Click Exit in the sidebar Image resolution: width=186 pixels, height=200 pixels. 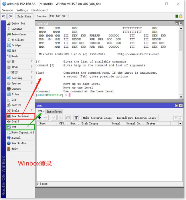[x=20, y=149]
